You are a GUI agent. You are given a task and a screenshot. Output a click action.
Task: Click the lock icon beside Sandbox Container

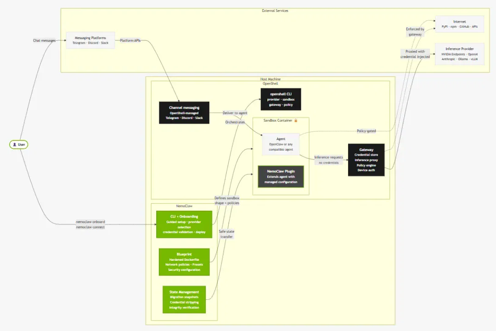click(296, 120)
